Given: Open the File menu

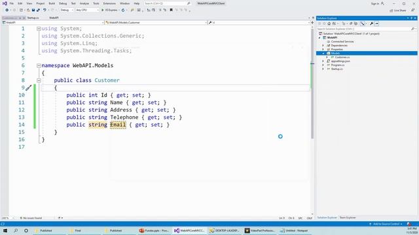Looking at the screenshot, I should point(12,3).
